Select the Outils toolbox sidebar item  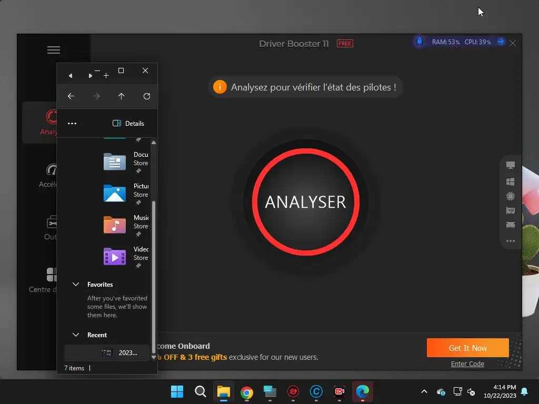[50, 228]
